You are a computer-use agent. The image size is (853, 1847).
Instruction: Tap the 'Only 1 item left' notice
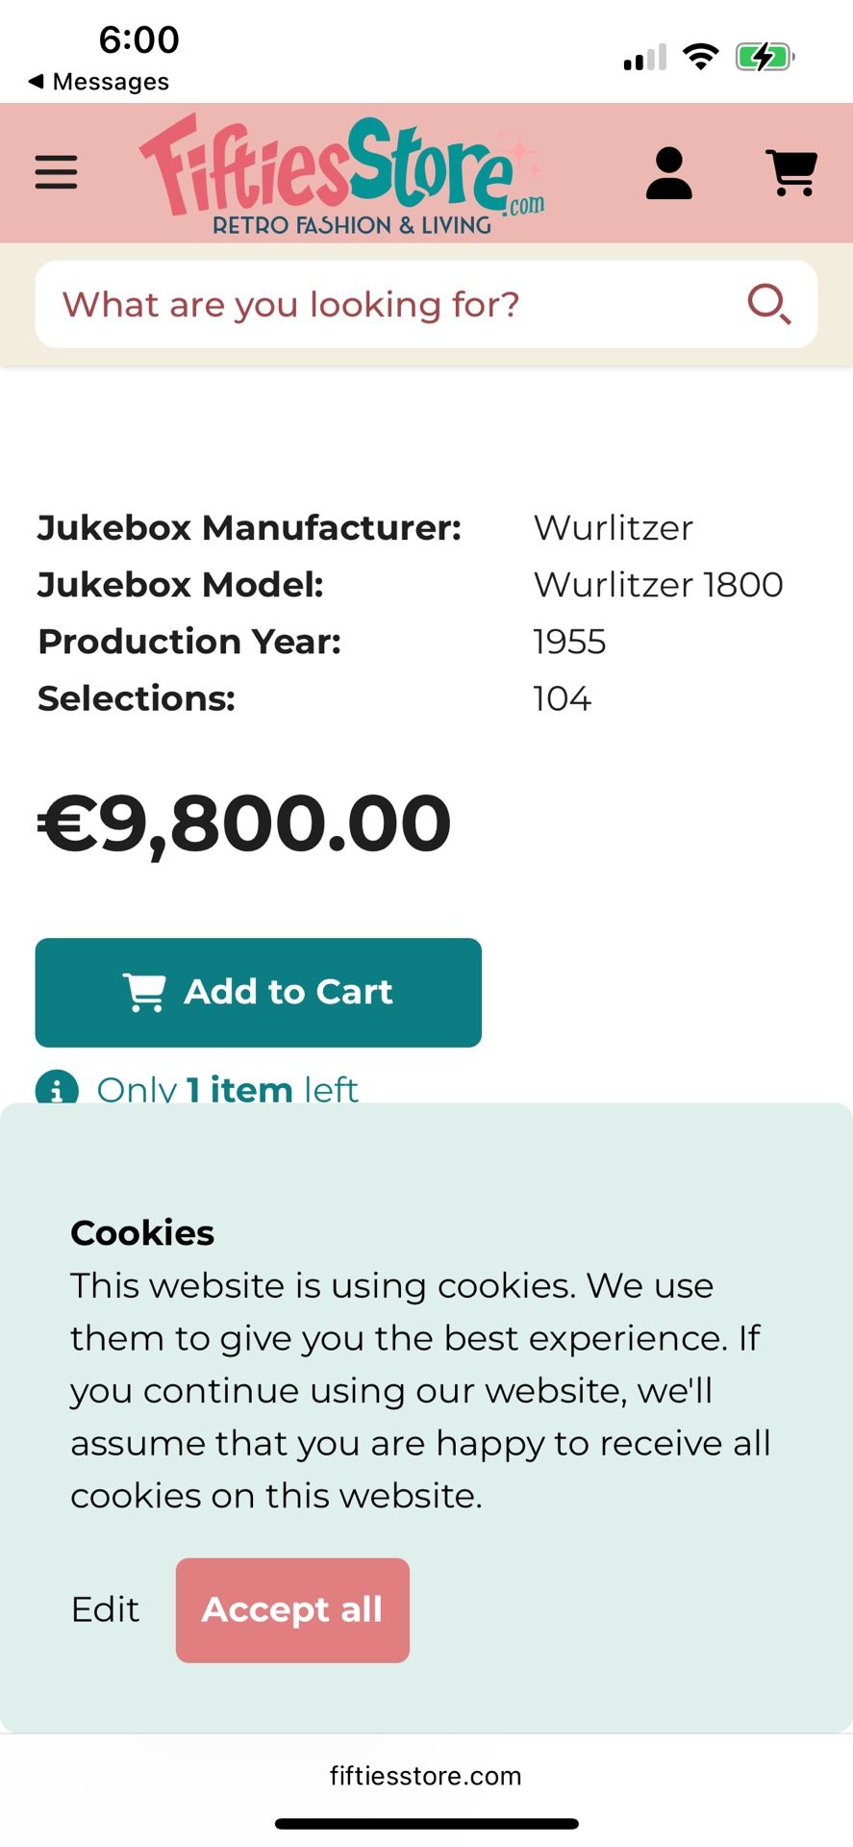click(x=227, y=1090)
